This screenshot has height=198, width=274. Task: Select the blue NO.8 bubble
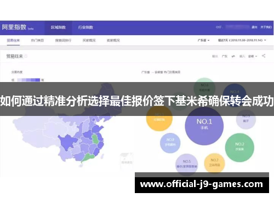[x=170, y=143]
